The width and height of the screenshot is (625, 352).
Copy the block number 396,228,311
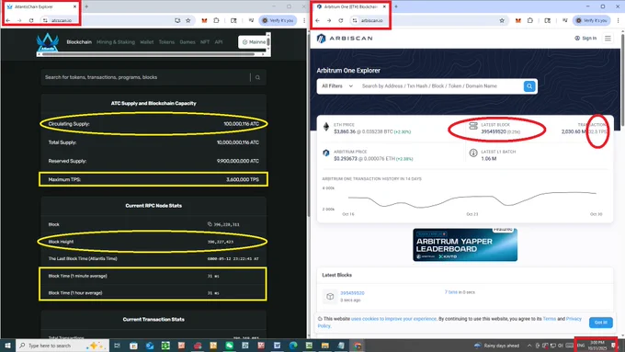click(210, 224)
